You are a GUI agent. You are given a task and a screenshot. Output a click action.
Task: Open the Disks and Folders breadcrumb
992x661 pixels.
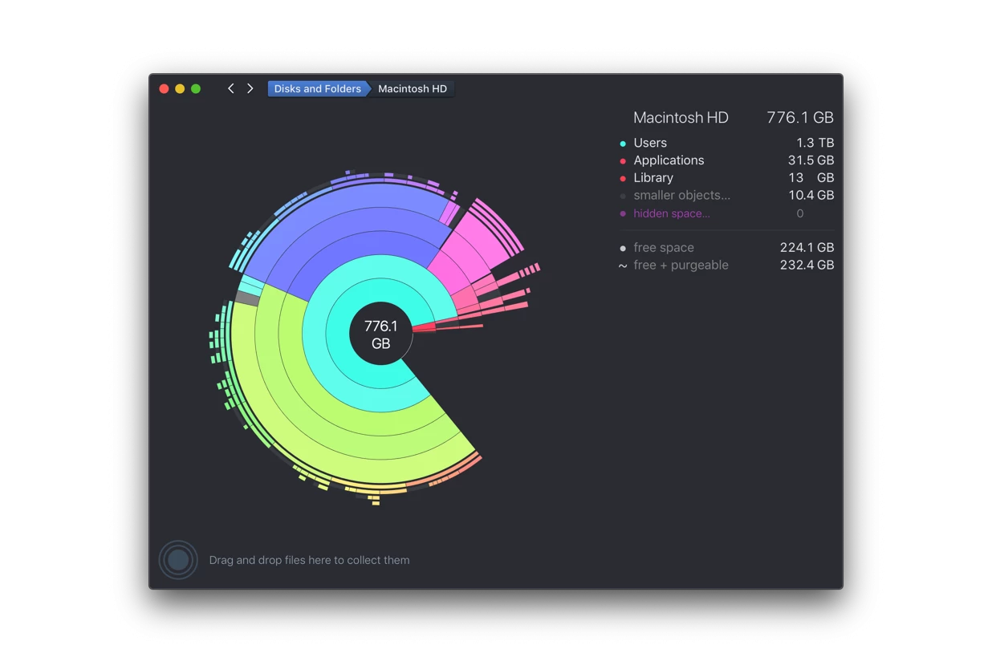[317, 88]
